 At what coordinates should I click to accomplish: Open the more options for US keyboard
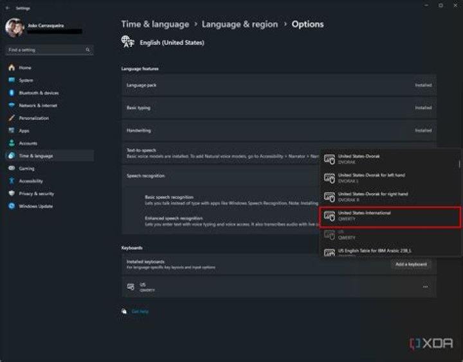click(x=425, y=286)
